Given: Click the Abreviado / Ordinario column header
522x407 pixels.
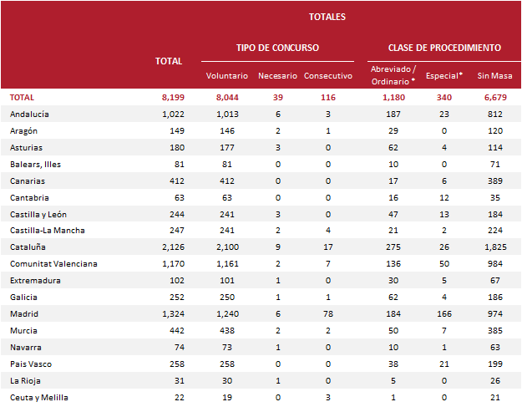Looking at the screenshot, I should point(392,75).
